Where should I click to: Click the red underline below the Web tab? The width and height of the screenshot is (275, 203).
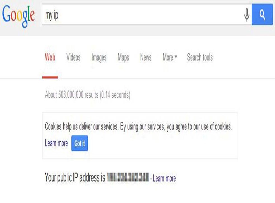(50, 77)
